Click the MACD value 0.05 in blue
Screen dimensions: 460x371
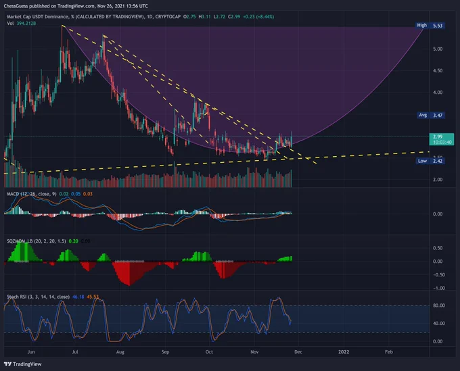click(x=76, y=194)
